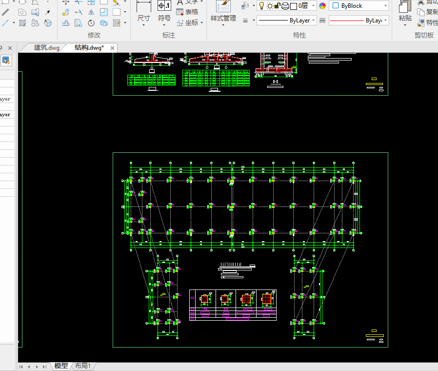Toggle the layer plot printer icon

pyautogui.click(x=285, y=6)
